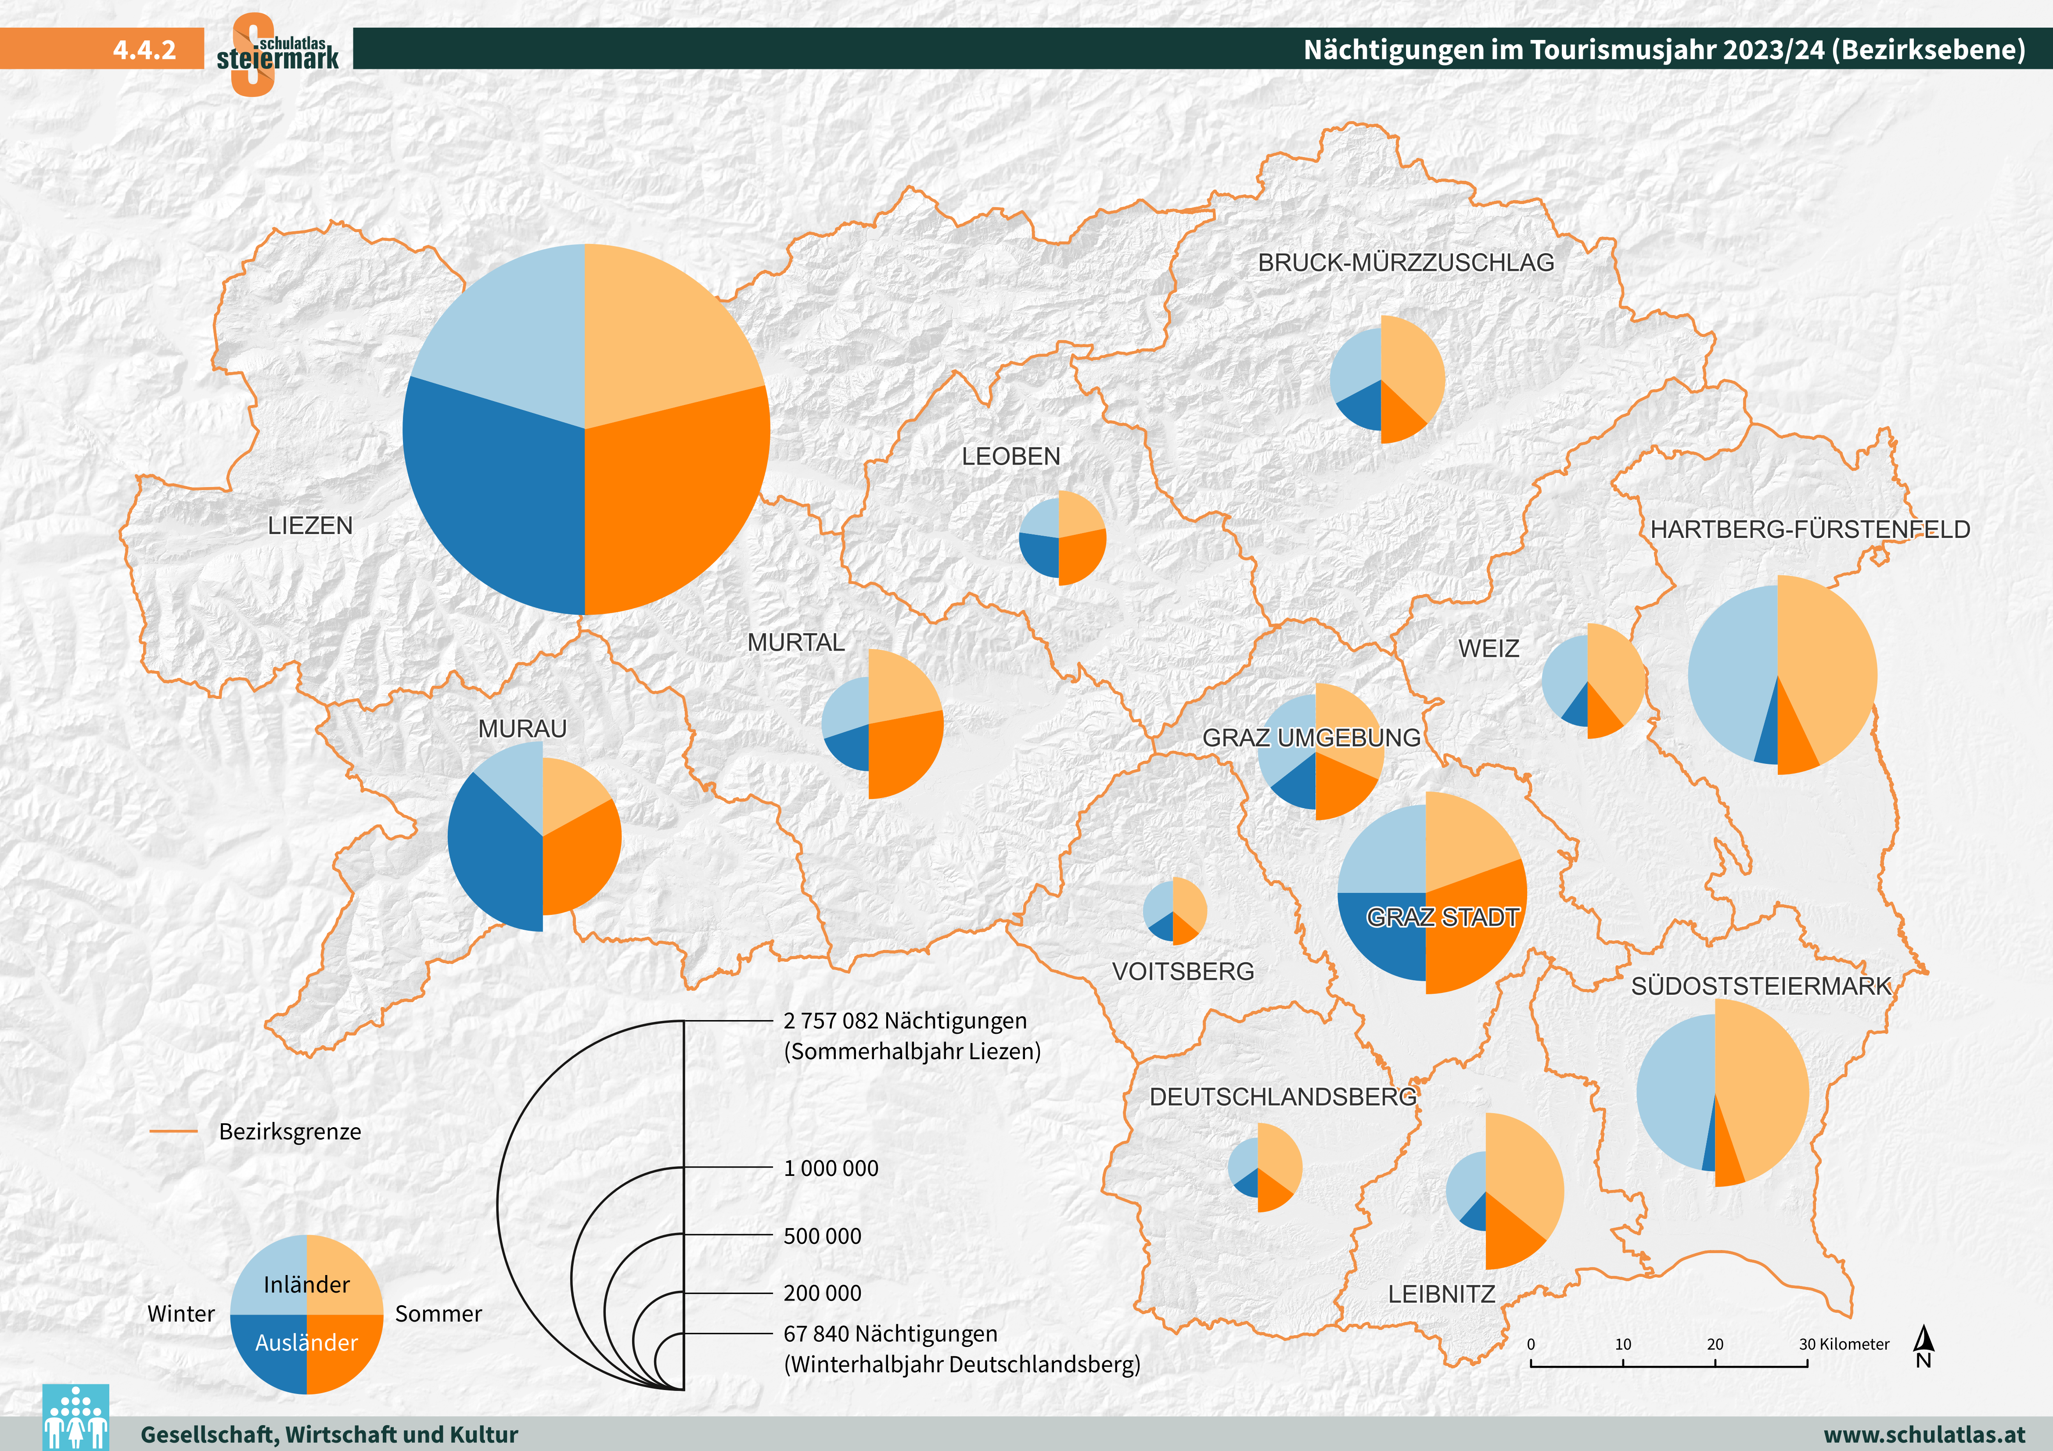Click the Bezirksgrenze orange legend line

[173, 1131]
